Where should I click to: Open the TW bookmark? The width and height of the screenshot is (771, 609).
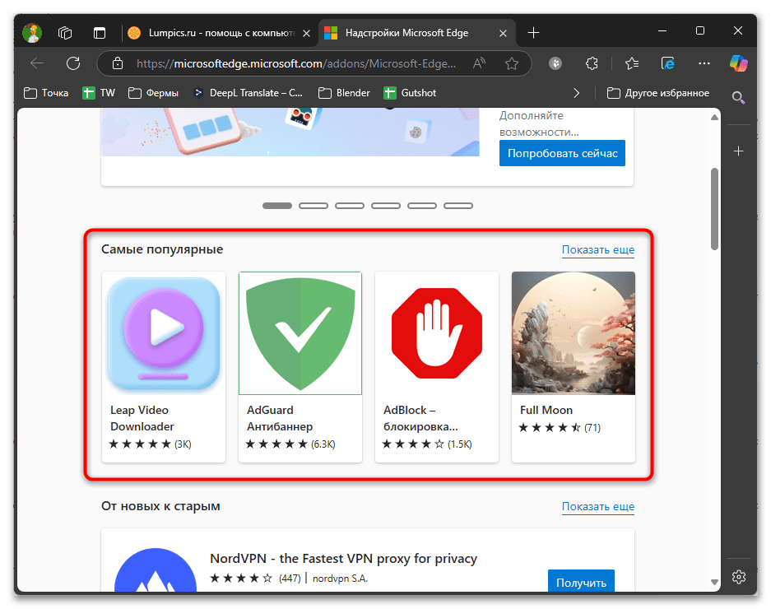coord(99,93)
